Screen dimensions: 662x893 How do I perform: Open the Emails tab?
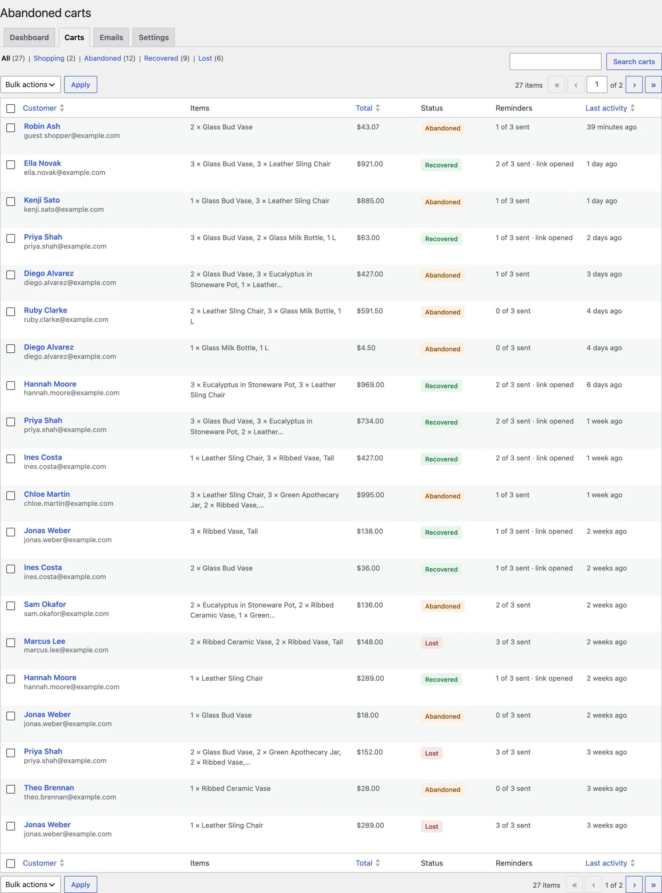coord(111,37)
